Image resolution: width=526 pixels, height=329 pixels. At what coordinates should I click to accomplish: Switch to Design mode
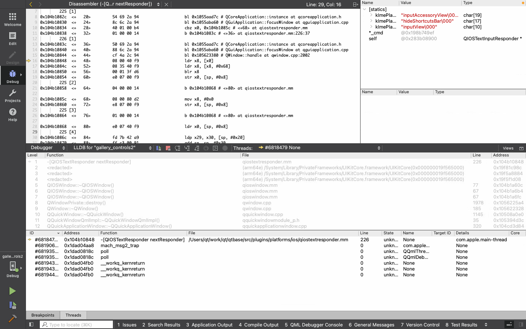click(x=13, y=57)
